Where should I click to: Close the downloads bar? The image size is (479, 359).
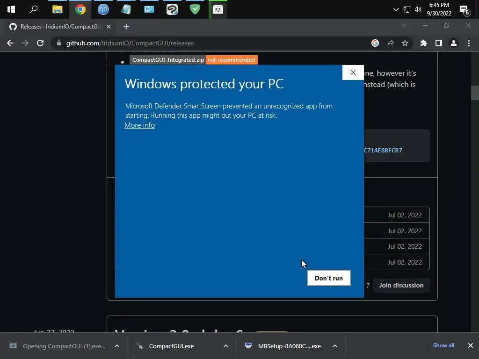point(471,345)
